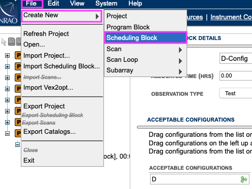Open the System menu
Image resolution: width=252 pixels, height=189 pixels.
pos(106,4)
